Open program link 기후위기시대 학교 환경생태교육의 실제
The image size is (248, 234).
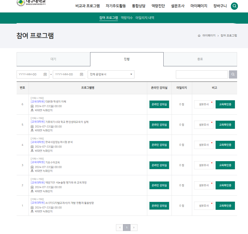pyautogui.click(x=67, y=122)
